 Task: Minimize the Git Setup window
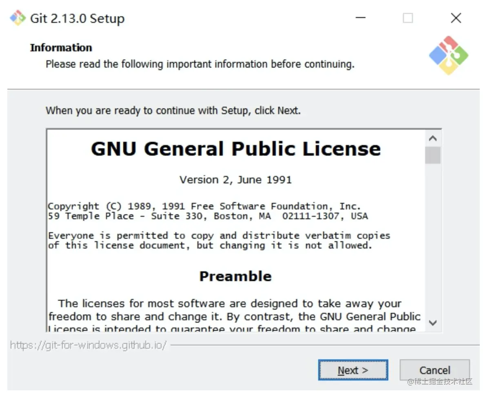tap(360, 18)
